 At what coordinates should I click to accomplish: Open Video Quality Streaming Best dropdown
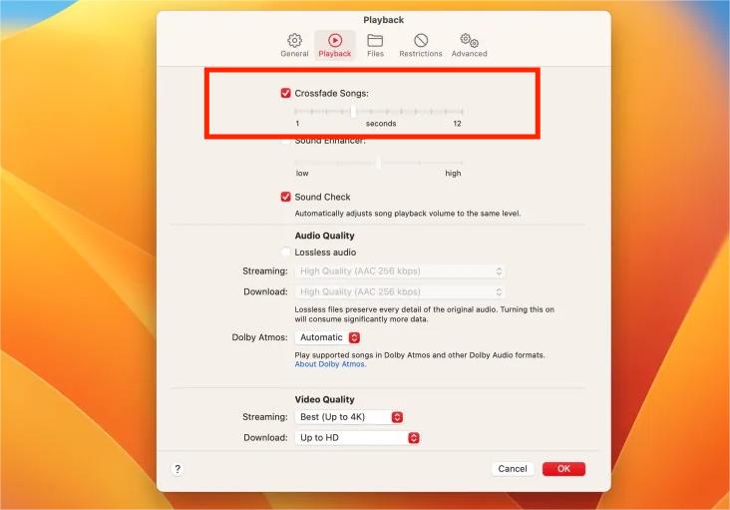[x=349, y=417]
